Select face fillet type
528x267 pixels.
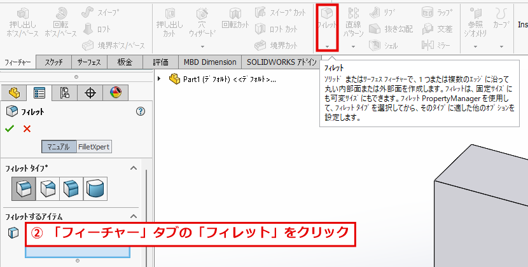point(71,189)
